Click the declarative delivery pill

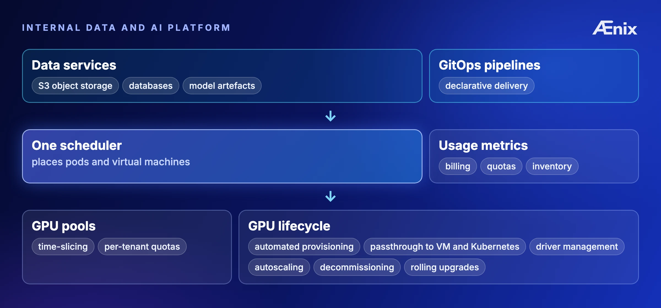coord(486,86)
